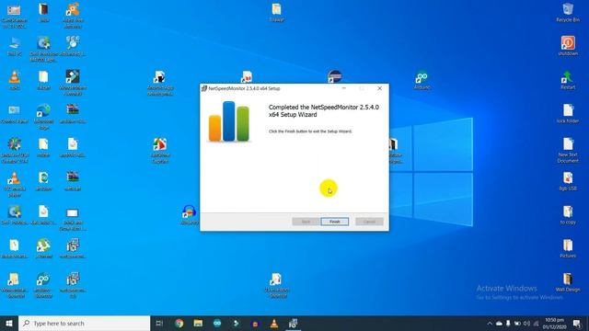Open File Explorer from the taskbar
This screenshot has width=589, height=331.
point(199,323)
